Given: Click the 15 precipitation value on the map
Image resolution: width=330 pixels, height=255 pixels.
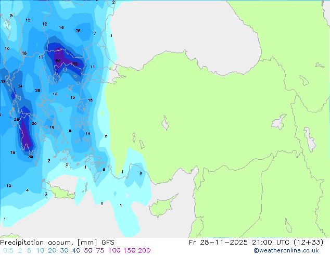Looking at the screenshot, I should pos(73,97).
